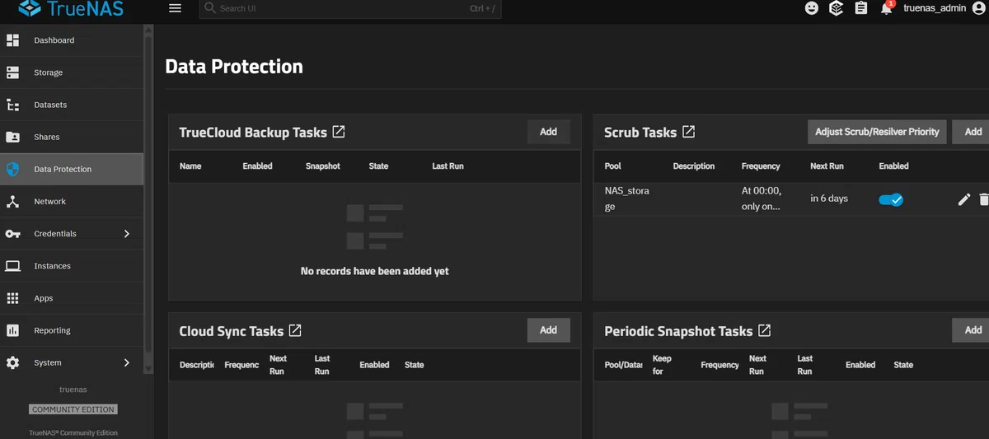Expand the System submenu chevron
Screen dimensions: 989x439
[127, 362]
